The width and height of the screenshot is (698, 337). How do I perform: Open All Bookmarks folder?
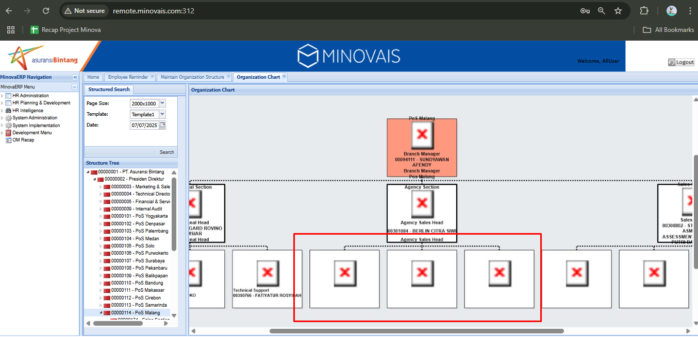point(669,30)
